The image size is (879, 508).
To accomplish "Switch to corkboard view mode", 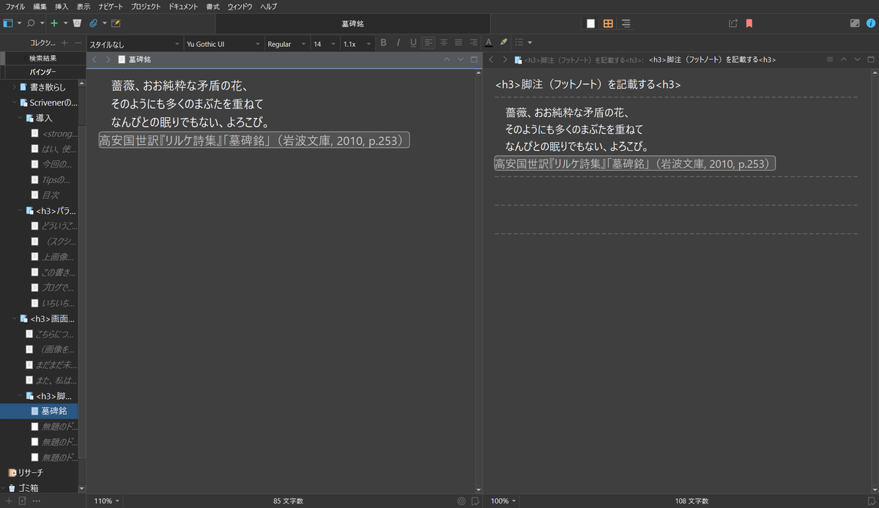I will [608, 23].
